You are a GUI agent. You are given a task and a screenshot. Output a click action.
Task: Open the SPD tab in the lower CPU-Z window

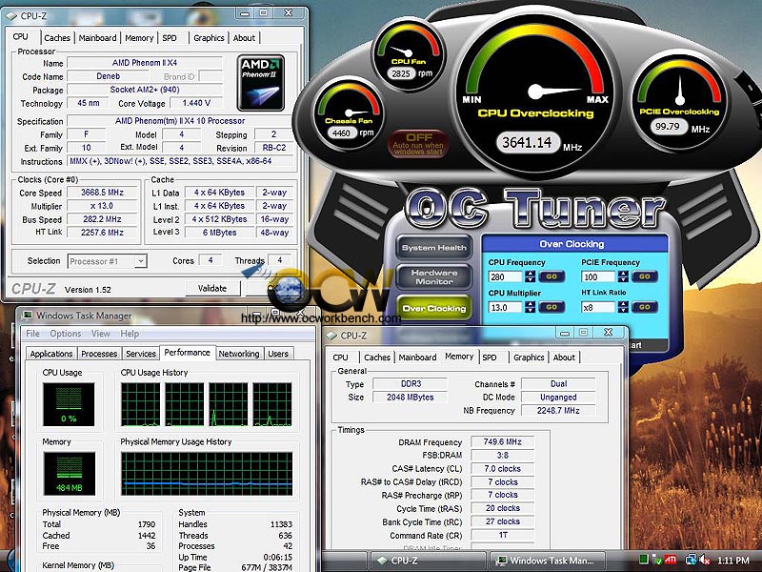(x=490, y=357)
